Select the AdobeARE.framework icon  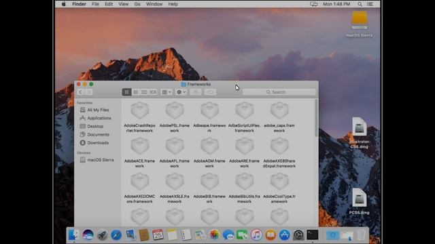click(x=245, y=146)
